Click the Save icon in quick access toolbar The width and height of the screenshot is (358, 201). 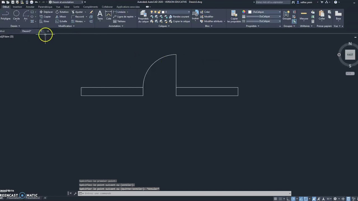tap(13, 2)
